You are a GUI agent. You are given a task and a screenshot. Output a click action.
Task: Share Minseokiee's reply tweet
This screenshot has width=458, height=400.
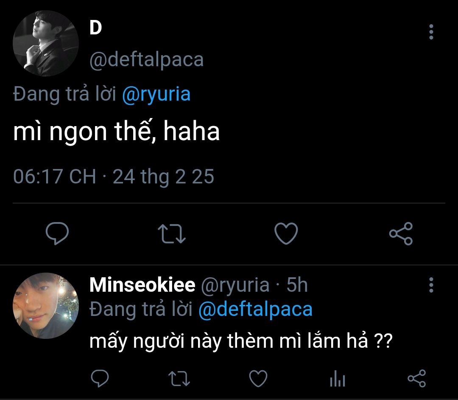416,378
